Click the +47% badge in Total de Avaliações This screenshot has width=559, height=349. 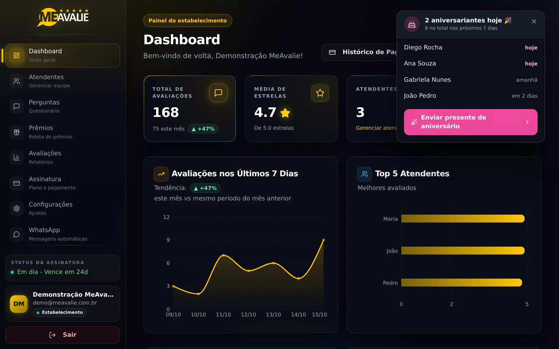tap(203, 129)
